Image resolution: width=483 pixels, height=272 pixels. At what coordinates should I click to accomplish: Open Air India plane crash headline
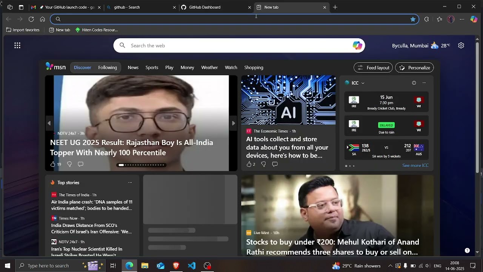(92, 205)
